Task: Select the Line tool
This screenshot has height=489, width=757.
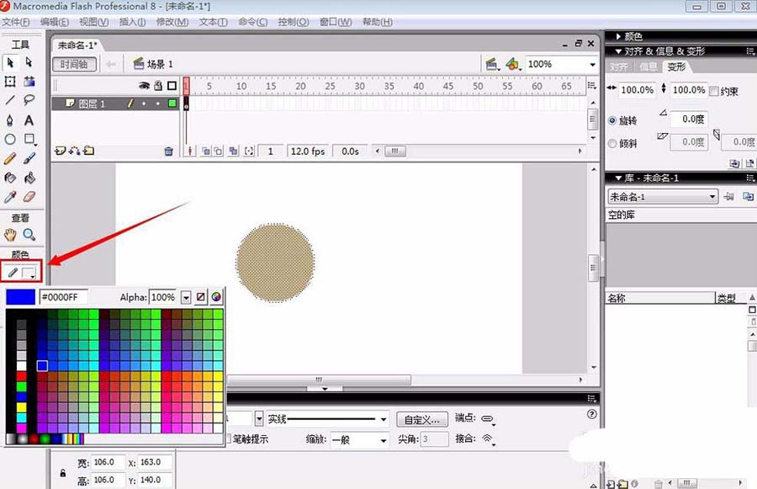Action: (x=10, y=100)
